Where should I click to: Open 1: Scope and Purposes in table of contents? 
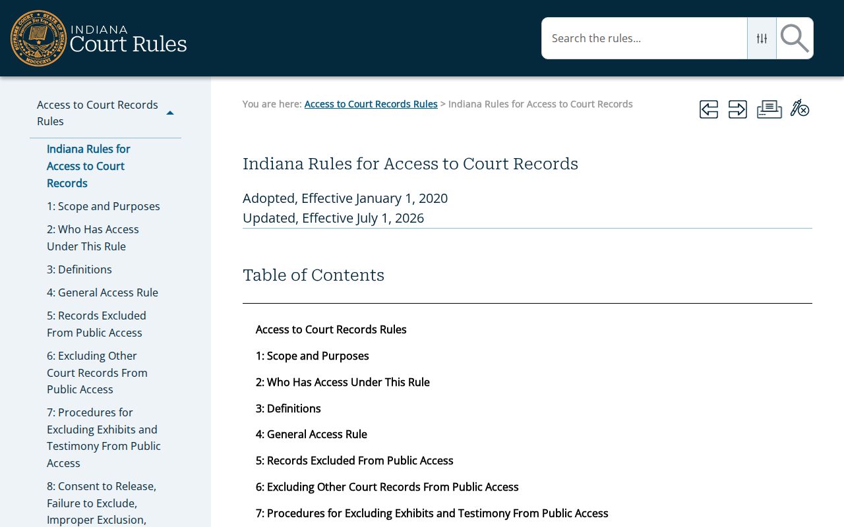point(313,356)
